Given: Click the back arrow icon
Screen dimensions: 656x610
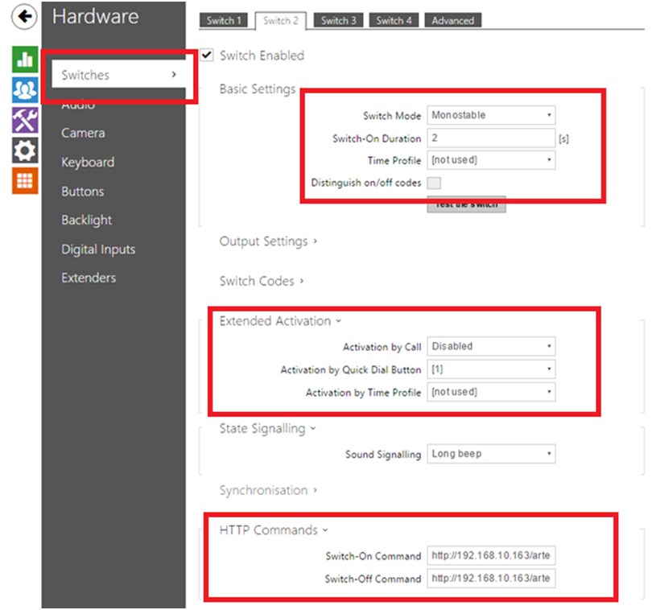Looking at the screenshot, I should point(25,16).
